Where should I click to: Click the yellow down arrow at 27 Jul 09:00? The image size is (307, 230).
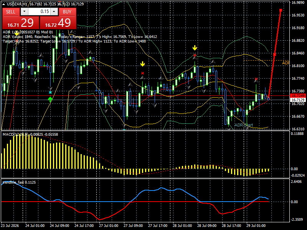click(142, 64)
